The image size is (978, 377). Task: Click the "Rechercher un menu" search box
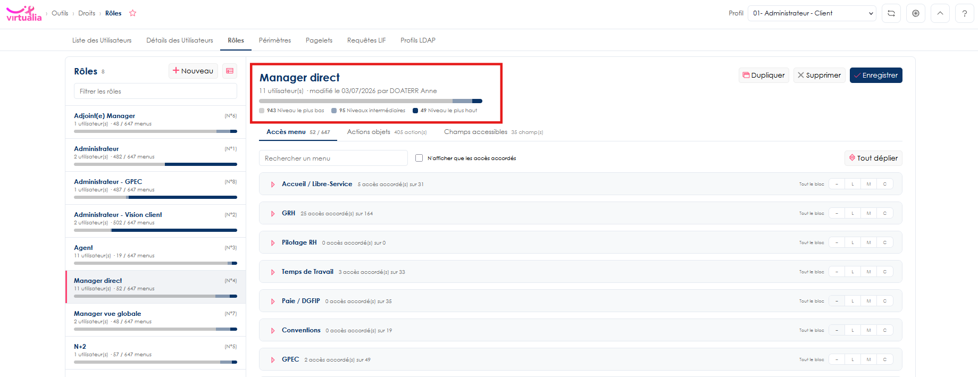tap(333, 158)
